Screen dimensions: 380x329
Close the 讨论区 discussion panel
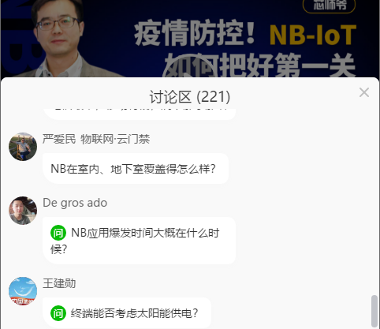click(x=364, y=92)
